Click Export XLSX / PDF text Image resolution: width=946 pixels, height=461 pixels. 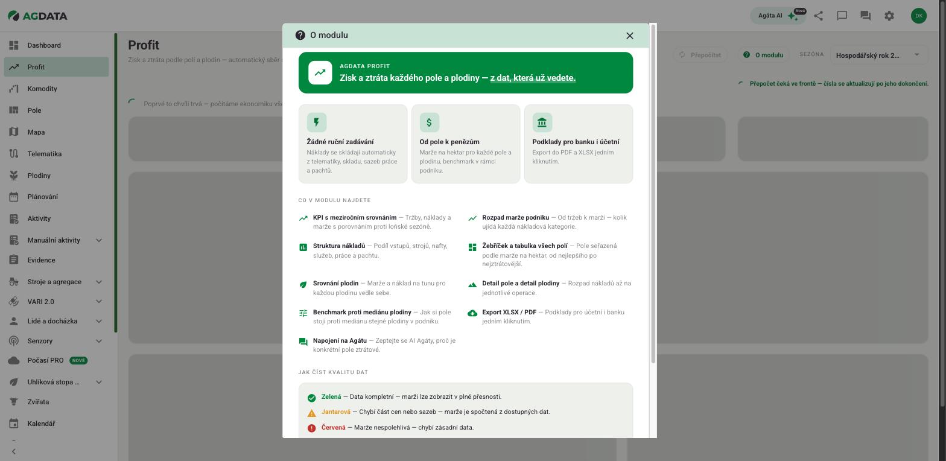(509, 312)
